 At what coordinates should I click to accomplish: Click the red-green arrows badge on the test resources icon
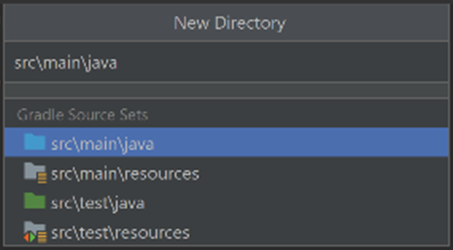[29, 237]
